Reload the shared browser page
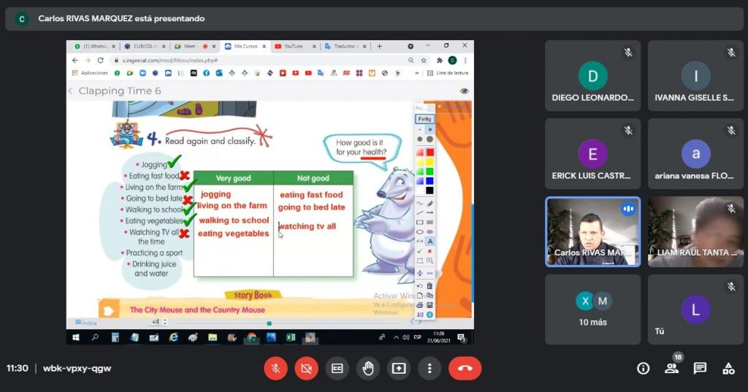Screen dimensions: 748x392 click(100, 60)
